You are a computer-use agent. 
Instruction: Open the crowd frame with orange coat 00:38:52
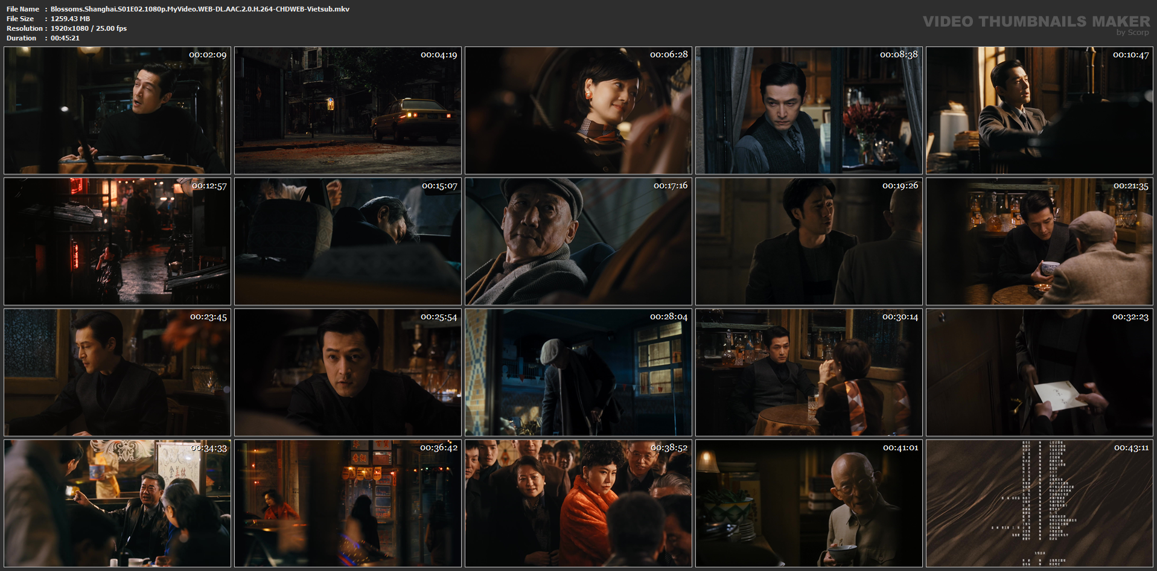(x=578, y=503)
